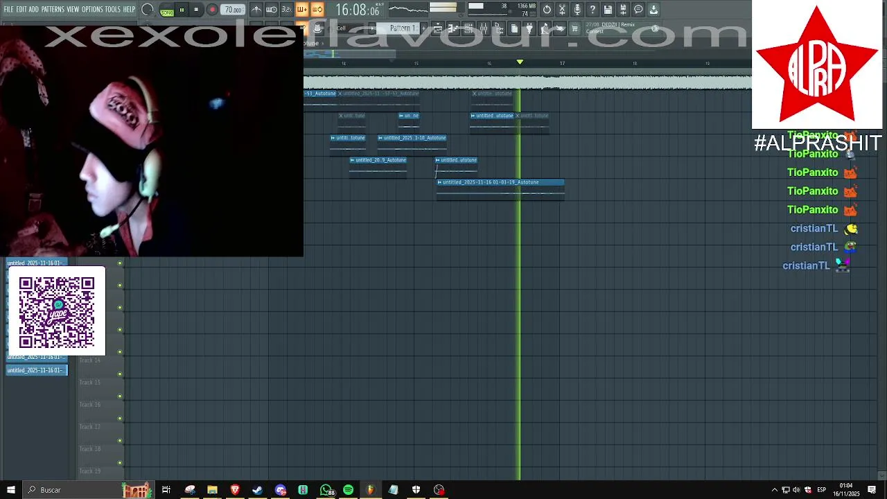
Task: Open the TOOLS menu
Action: [x=113, y=10]
